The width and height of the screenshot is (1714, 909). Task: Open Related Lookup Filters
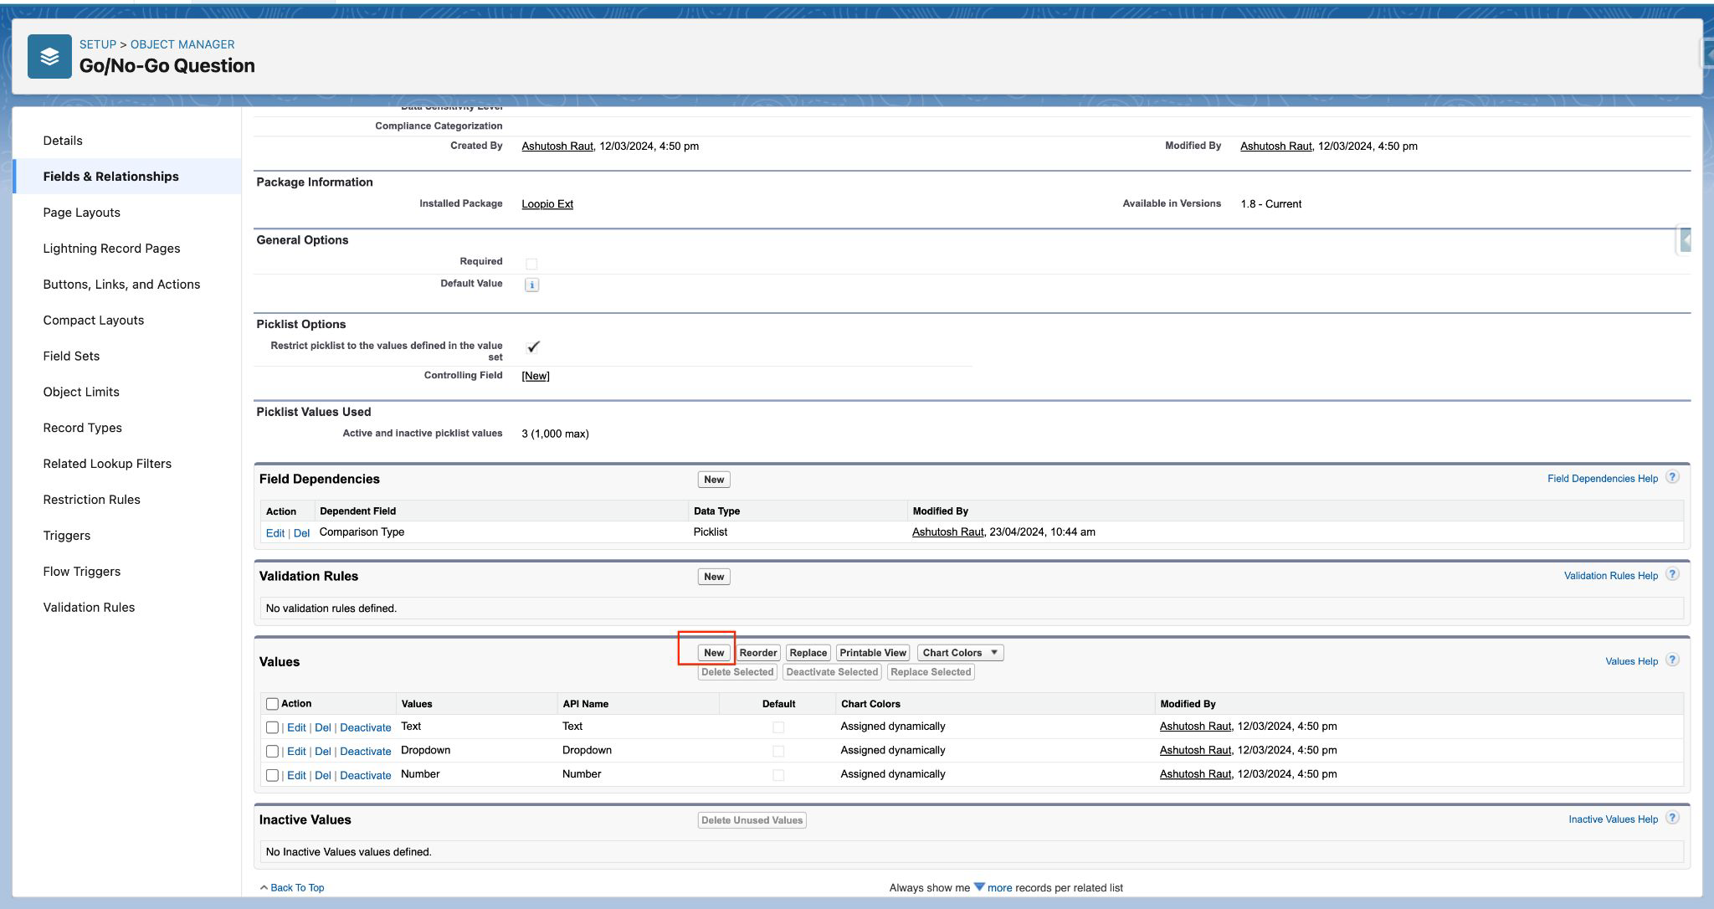click(x=107, y=465)
